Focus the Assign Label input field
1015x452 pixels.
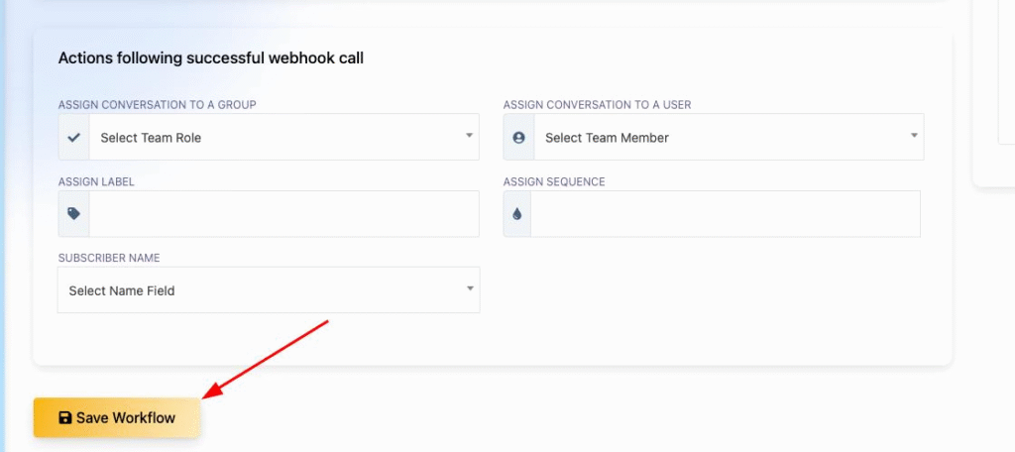(284, 214)
